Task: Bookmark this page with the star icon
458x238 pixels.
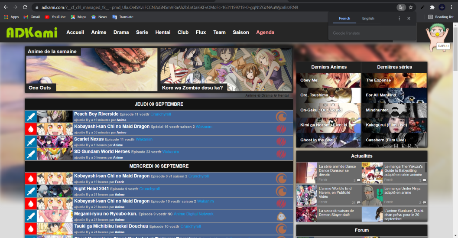Action: coord(411,7)
